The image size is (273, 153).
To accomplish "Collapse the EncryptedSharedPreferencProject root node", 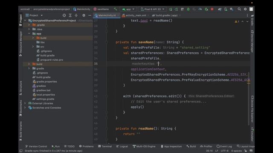I will (x=25, y=20).
